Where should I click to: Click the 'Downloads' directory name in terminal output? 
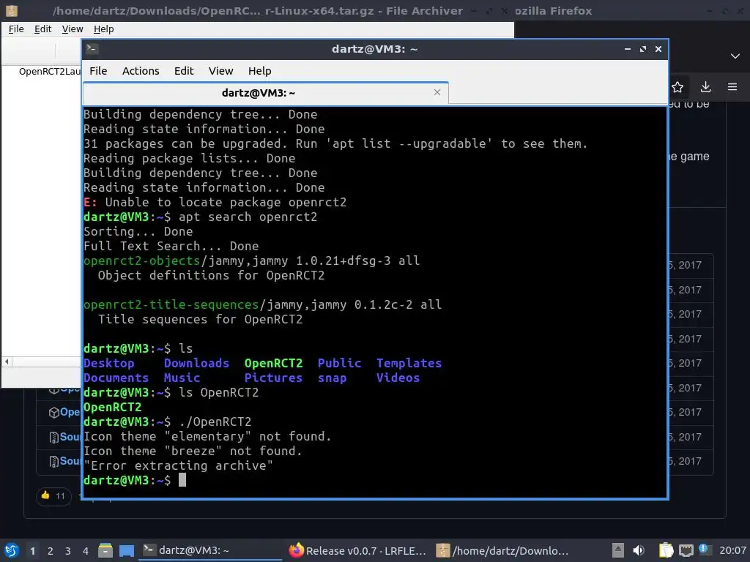tap(196, 363)
